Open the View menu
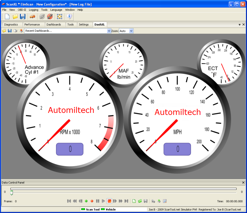Viewport: 247px width, 213px height. pyautogui.click(x=12, y=10)
